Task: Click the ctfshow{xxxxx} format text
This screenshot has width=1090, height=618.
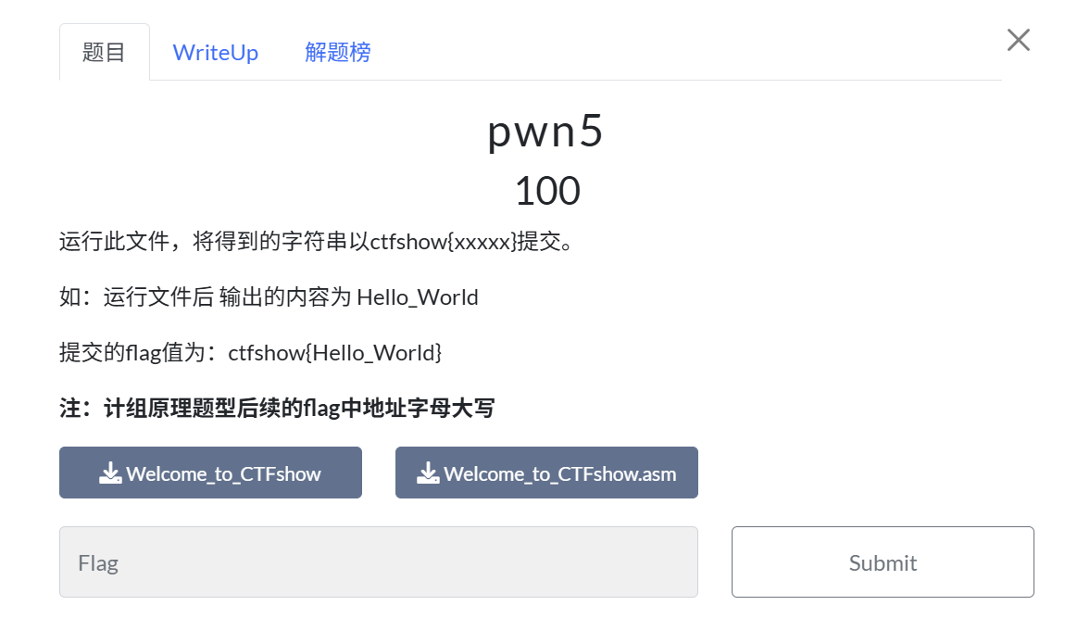Action: coord(443,243)
